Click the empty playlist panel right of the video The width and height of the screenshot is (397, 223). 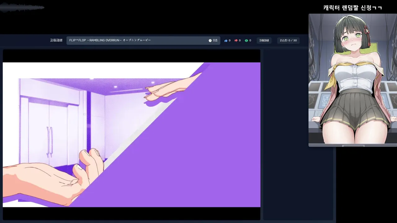(x=298, y=135)
